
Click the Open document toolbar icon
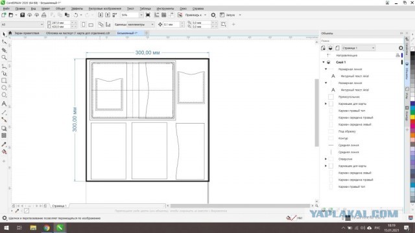point(11,15)
